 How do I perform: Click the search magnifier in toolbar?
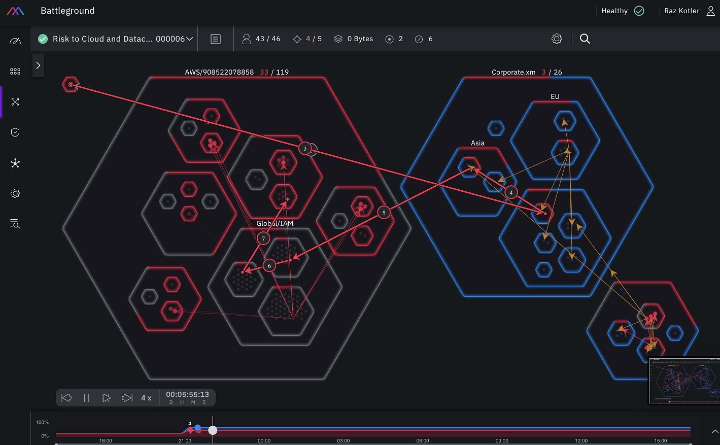click(x=585, y=39)
